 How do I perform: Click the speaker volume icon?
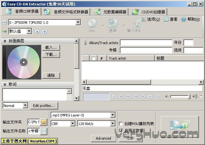(195, 96)
